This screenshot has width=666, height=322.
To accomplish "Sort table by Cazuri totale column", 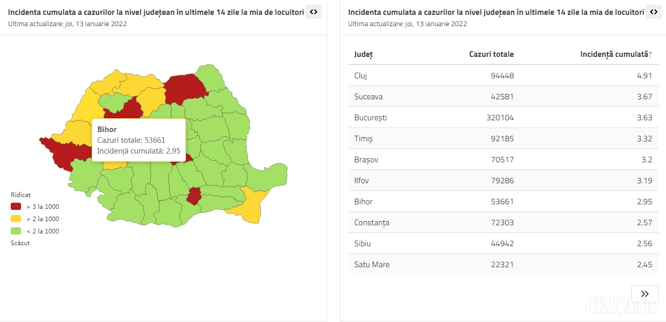I will click(491, 54).
